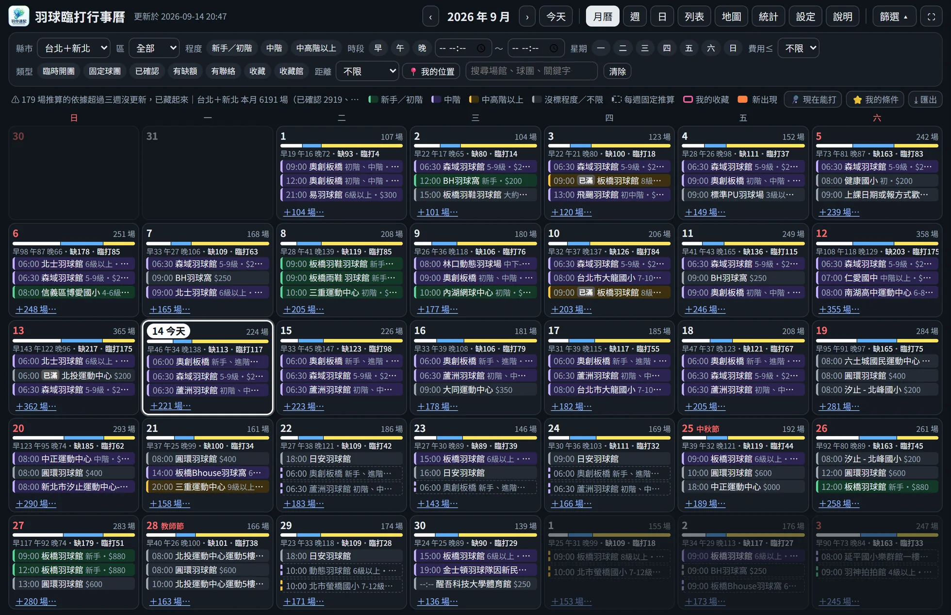Open 縣市 台北＋新北 dropdown
The width and height of the screenshot is (951, 615).
(74, 48)
